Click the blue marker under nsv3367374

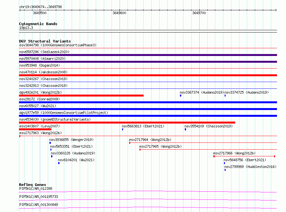pyautogui.click(x=181, y=96)
